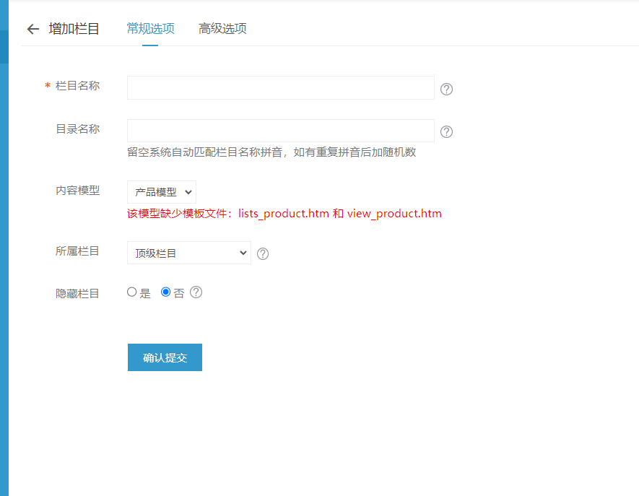Click the 内容模型 label

point(77,191)
